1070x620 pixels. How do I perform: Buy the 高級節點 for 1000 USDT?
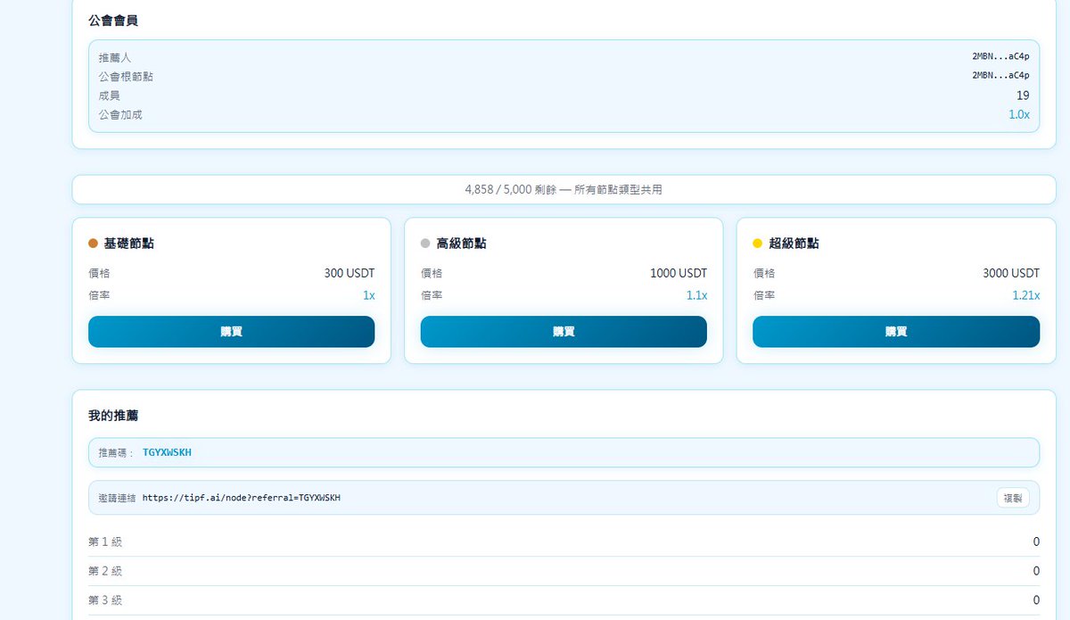click(564, 331)
